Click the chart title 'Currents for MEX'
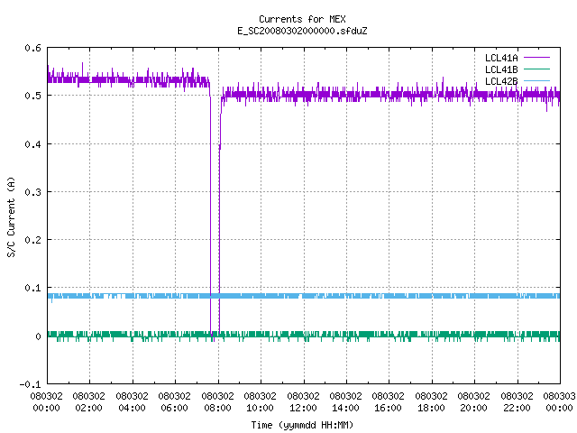 tap(302, 19)
